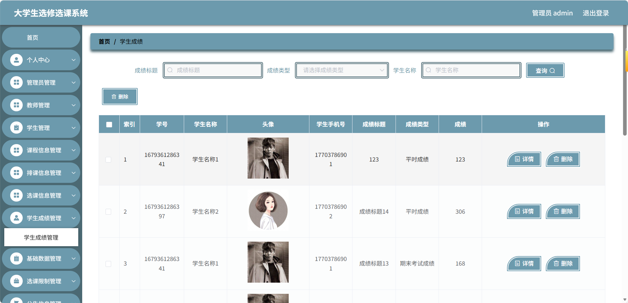Open 选课信息管理 sidebar menu label
The image size is (628, 303).
[44, 195]
